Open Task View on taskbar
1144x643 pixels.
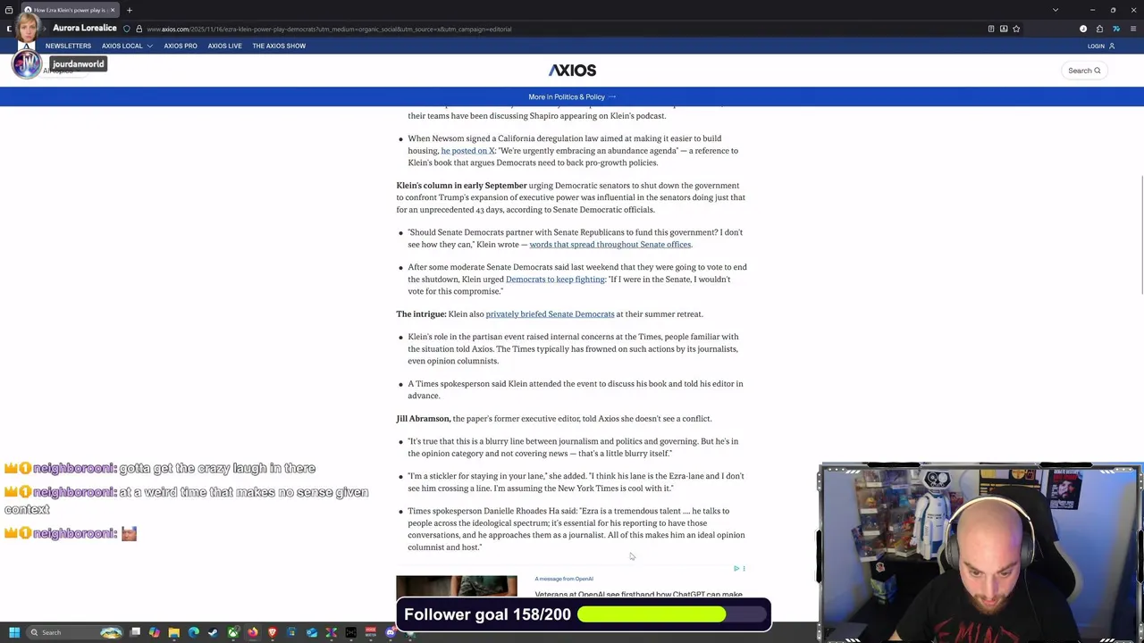click(x=135, y=632)
